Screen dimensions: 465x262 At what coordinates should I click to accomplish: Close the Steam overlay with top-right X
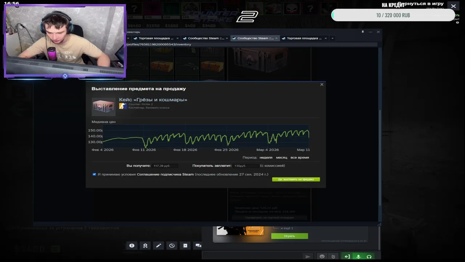pos(453,6)
